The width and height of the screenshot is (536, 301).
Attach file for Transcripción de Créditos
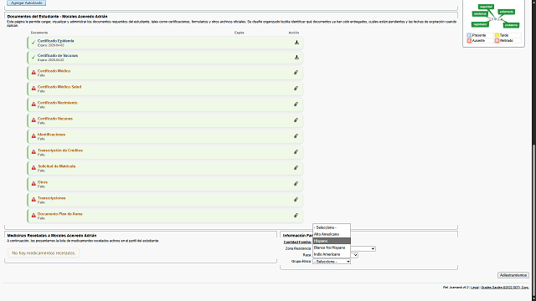[296, 152]
